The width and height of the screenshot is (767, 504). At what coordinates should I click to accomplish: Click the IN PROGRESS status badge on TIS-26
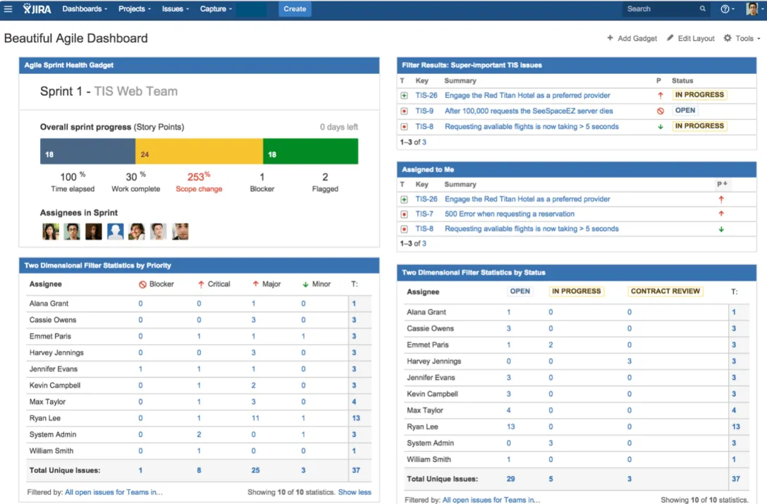[699, 95]
